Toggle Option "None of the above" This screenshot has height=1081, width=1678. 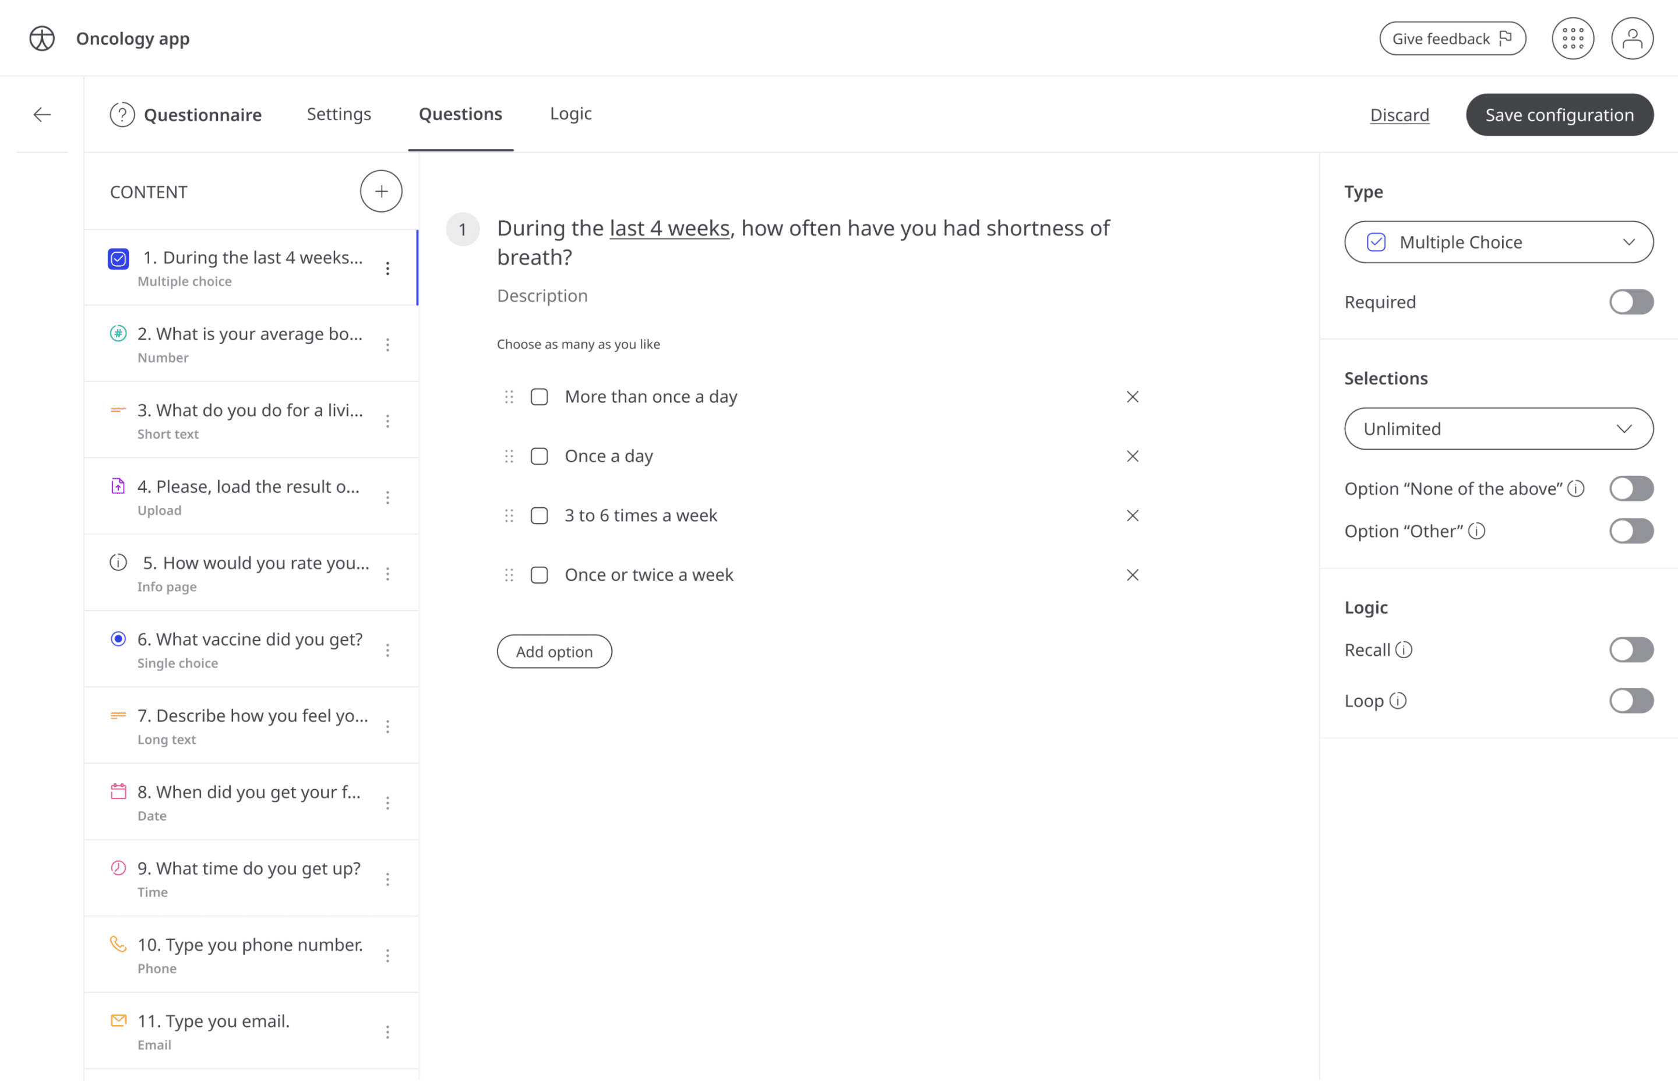[1630, 489]
